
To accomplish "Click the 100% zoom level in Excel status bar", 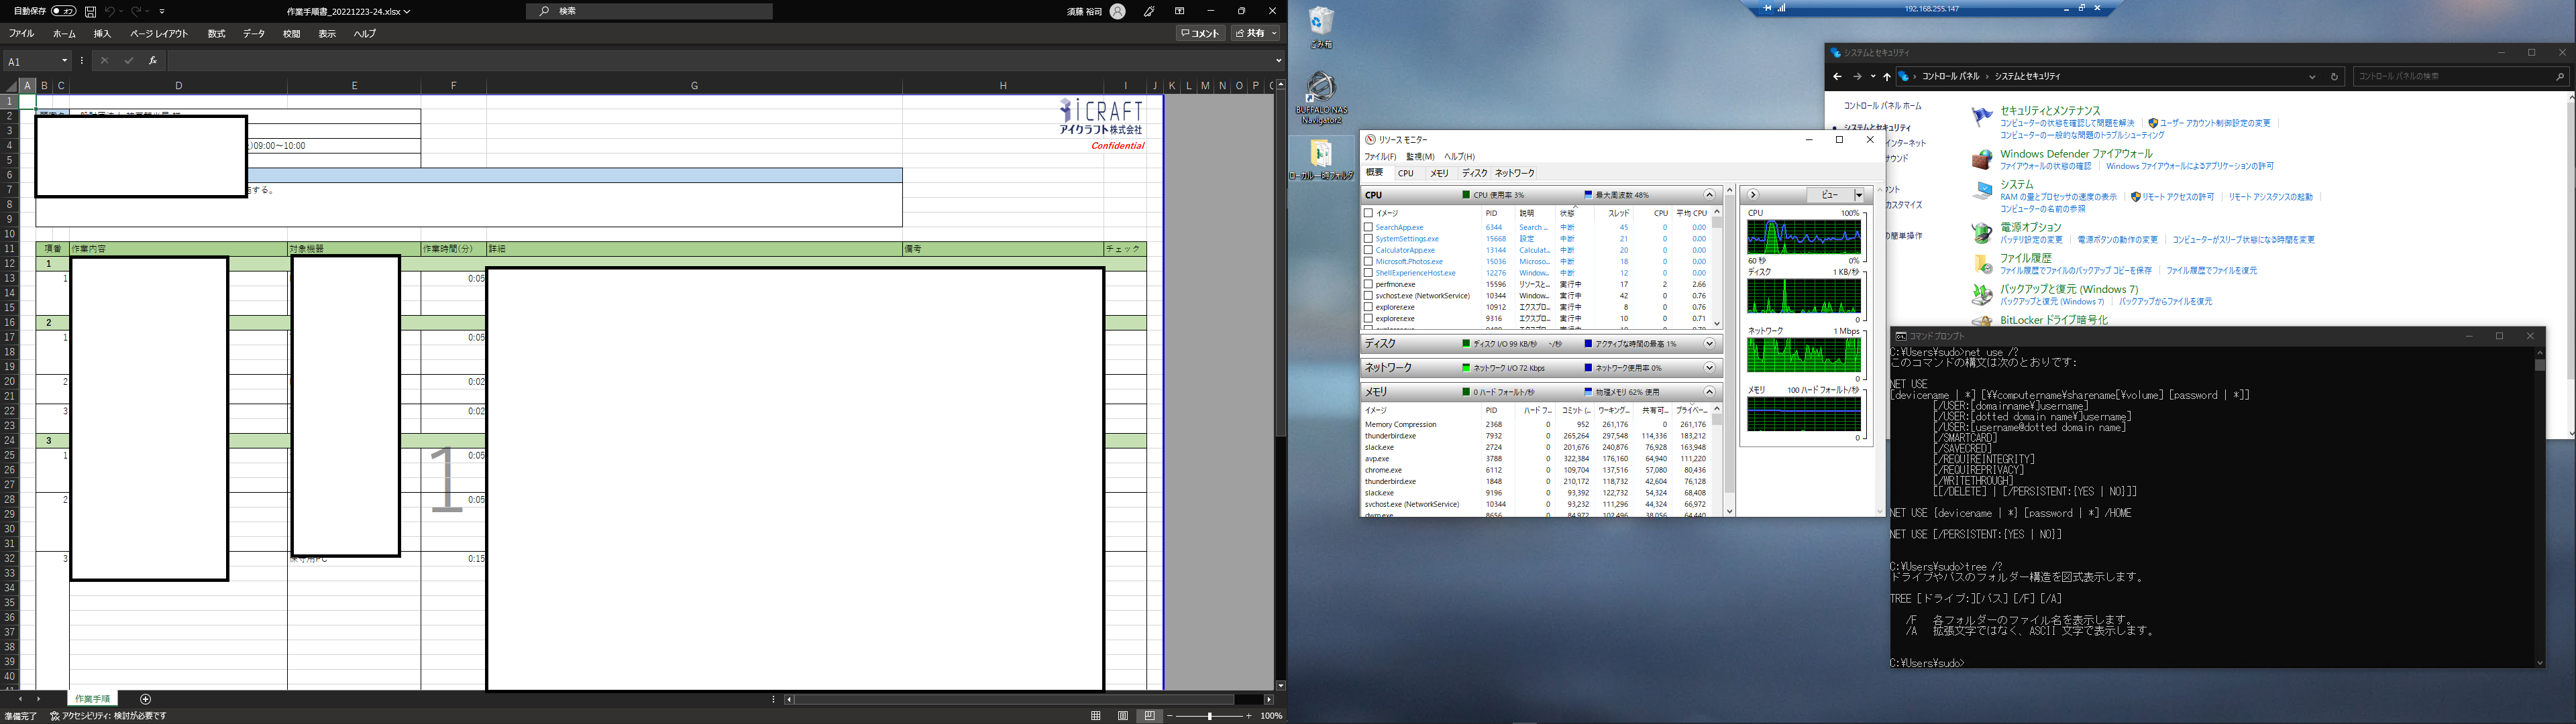I will pyautogui.click(x=1271, y=716).
